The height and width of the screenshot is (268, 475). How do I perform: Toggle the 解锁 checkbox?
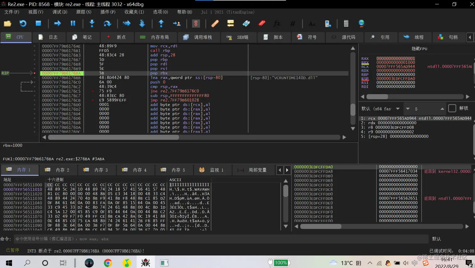(452, 108)
